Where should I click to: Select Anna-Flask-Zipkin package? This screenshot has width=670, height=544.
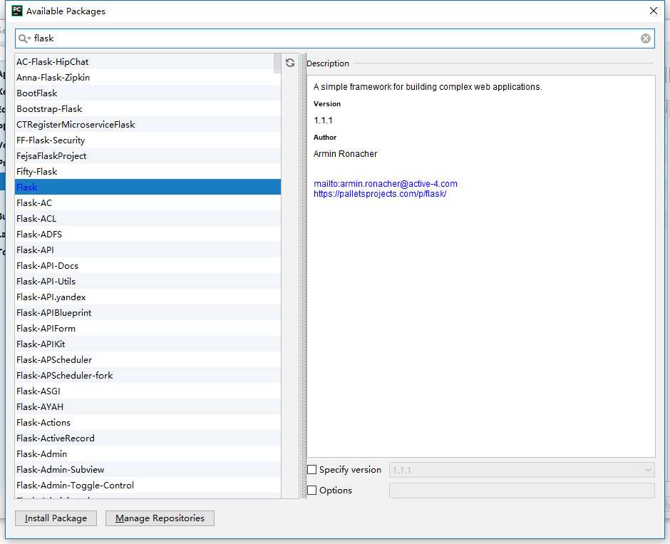148,77
